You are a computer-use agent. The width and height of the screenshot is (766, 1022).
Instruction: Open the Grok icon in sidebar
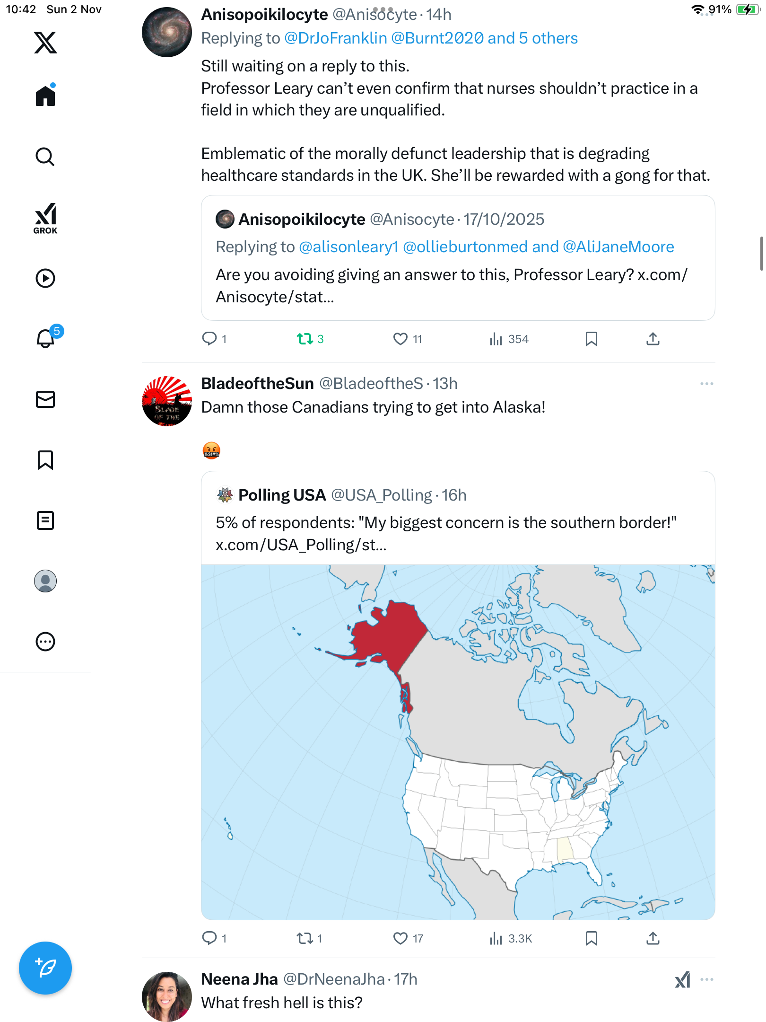45,218
